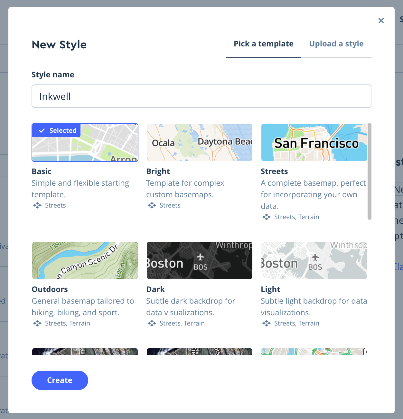This screenshot has height=419, width=403.
Task: Switch to the Upload a style tab
Action: [336, 44]
